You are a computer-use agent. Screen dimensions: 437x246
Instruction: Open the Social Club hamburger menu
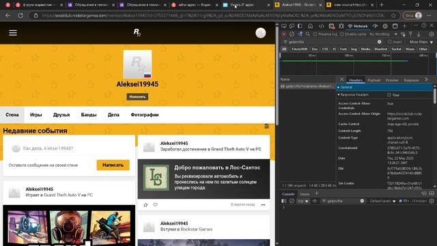pos(13,33)
